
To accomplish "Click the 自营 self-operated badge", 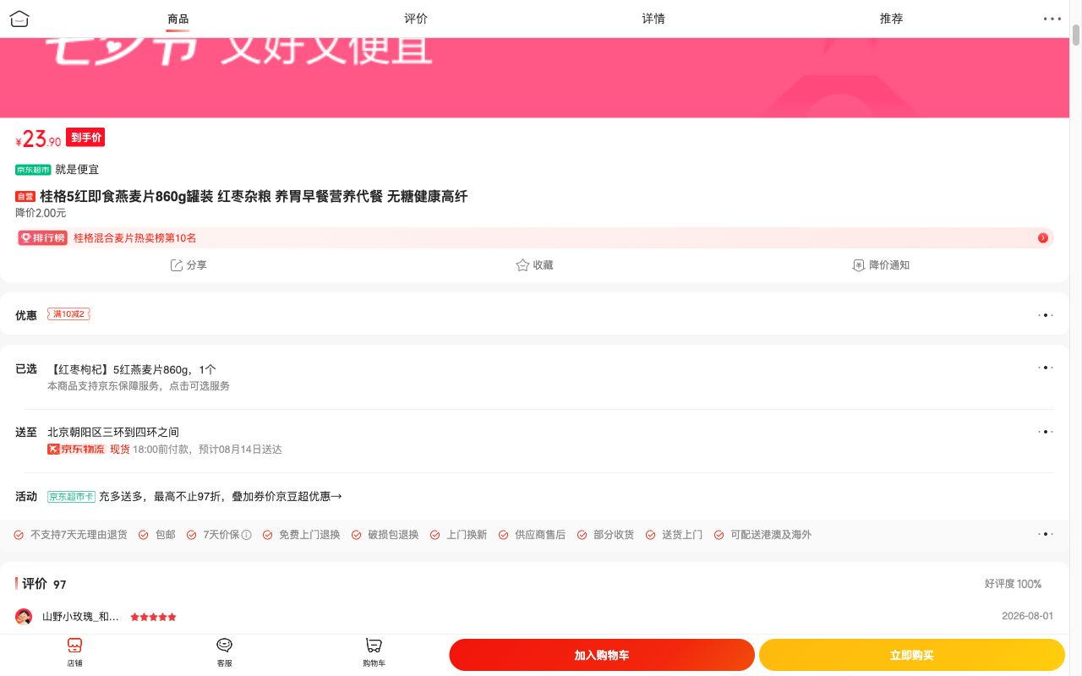I will tap(25, 197).
